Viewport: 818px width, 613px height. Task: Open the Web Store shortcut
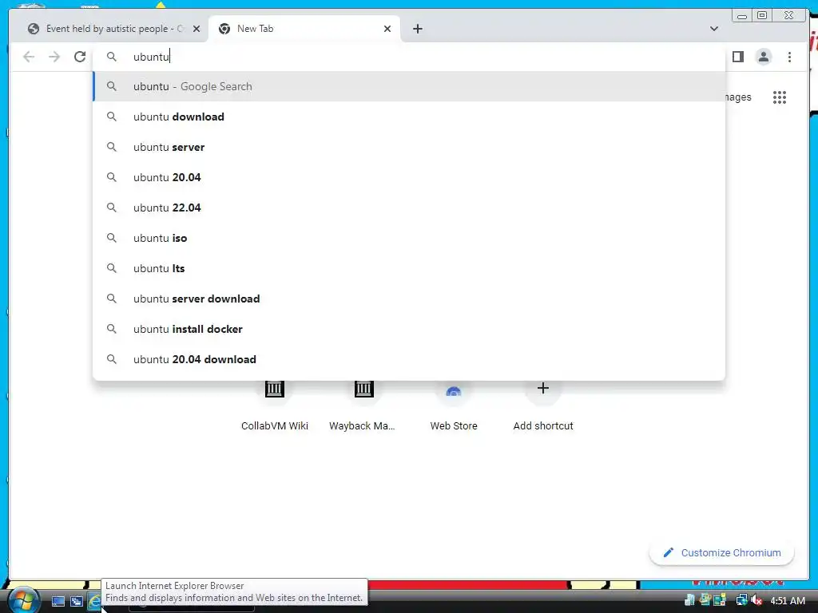(454, 406)
